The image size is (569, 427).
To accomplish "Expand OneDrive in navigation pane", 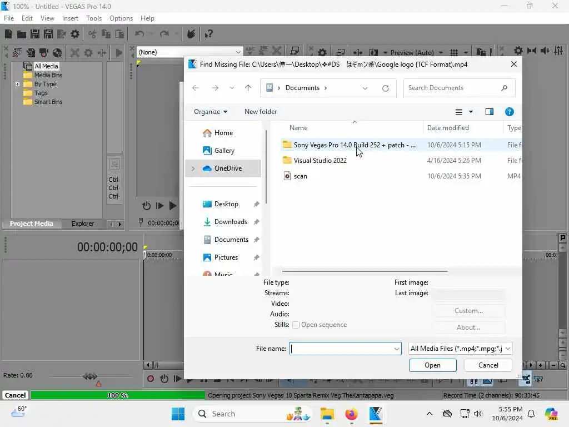I will tap(193, 168).
